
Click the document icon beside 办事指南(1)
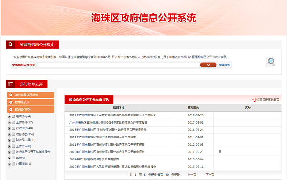pos(13,164)
